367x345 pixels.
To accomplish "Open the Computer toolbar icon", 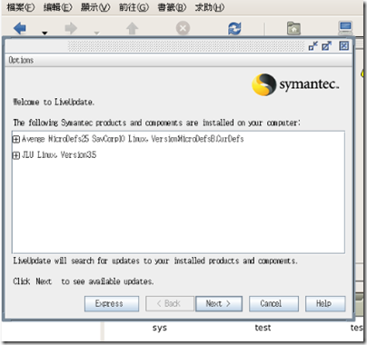I will 345,28.
